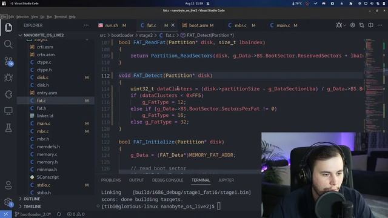This screenshot has height=218, width=388.
Task: Open errors and warnings count in status bar
Action: tap(76, 214)
